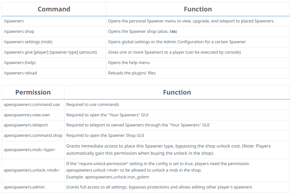
Task: Select apexspawners.unlock.<mob> permission cell
Action: coord(32,171)
